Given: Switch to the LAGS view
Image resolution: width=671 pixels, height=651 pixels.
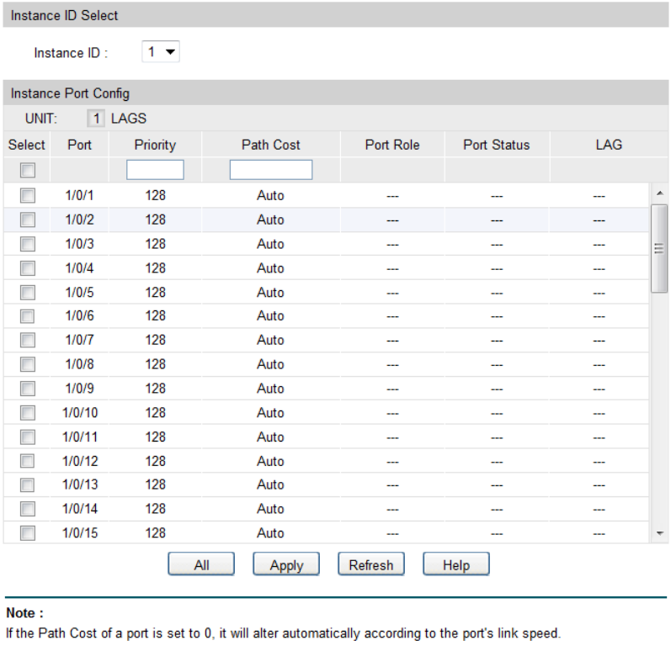Looking at the screenshot, I should point(129,119).
